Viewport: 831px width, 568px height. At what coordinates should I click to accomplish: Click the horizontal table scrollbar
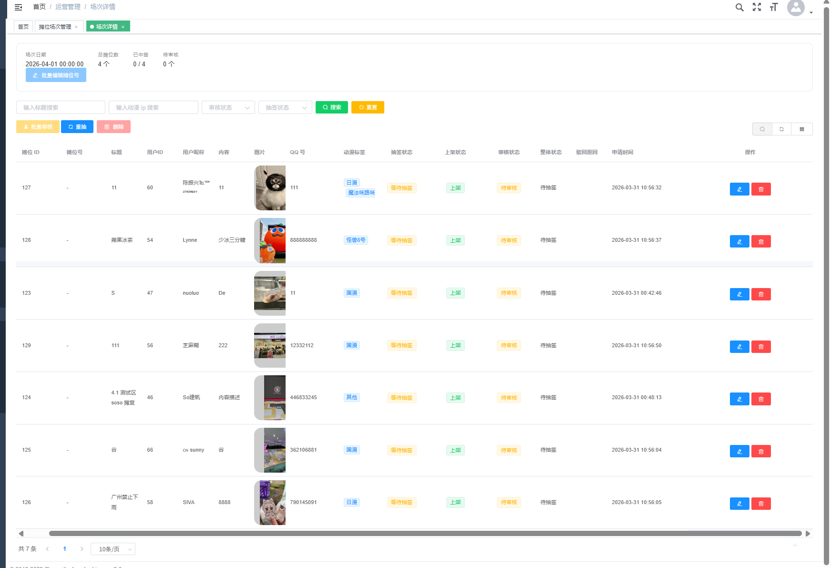424,534
